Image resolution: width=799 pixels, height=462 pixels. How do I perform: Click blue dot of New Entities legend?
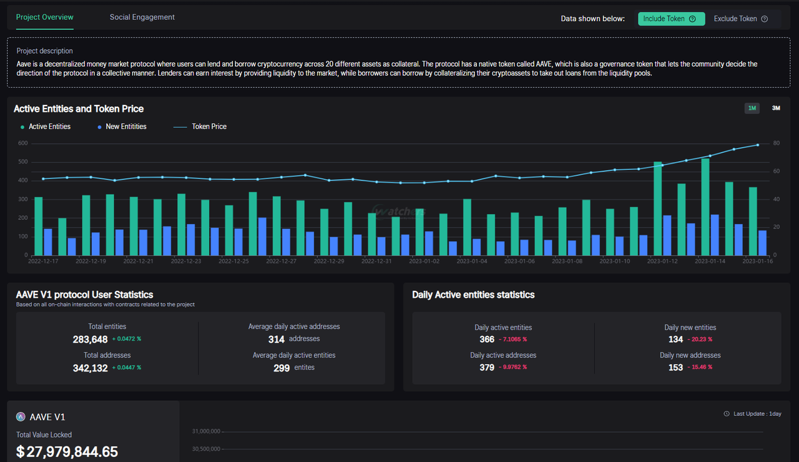coord(99,127)
